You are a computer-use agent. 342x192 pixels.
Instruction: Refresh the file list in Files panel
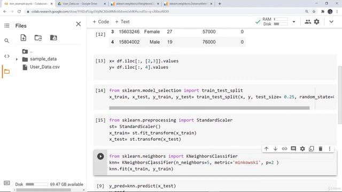[x=38, y=38]
